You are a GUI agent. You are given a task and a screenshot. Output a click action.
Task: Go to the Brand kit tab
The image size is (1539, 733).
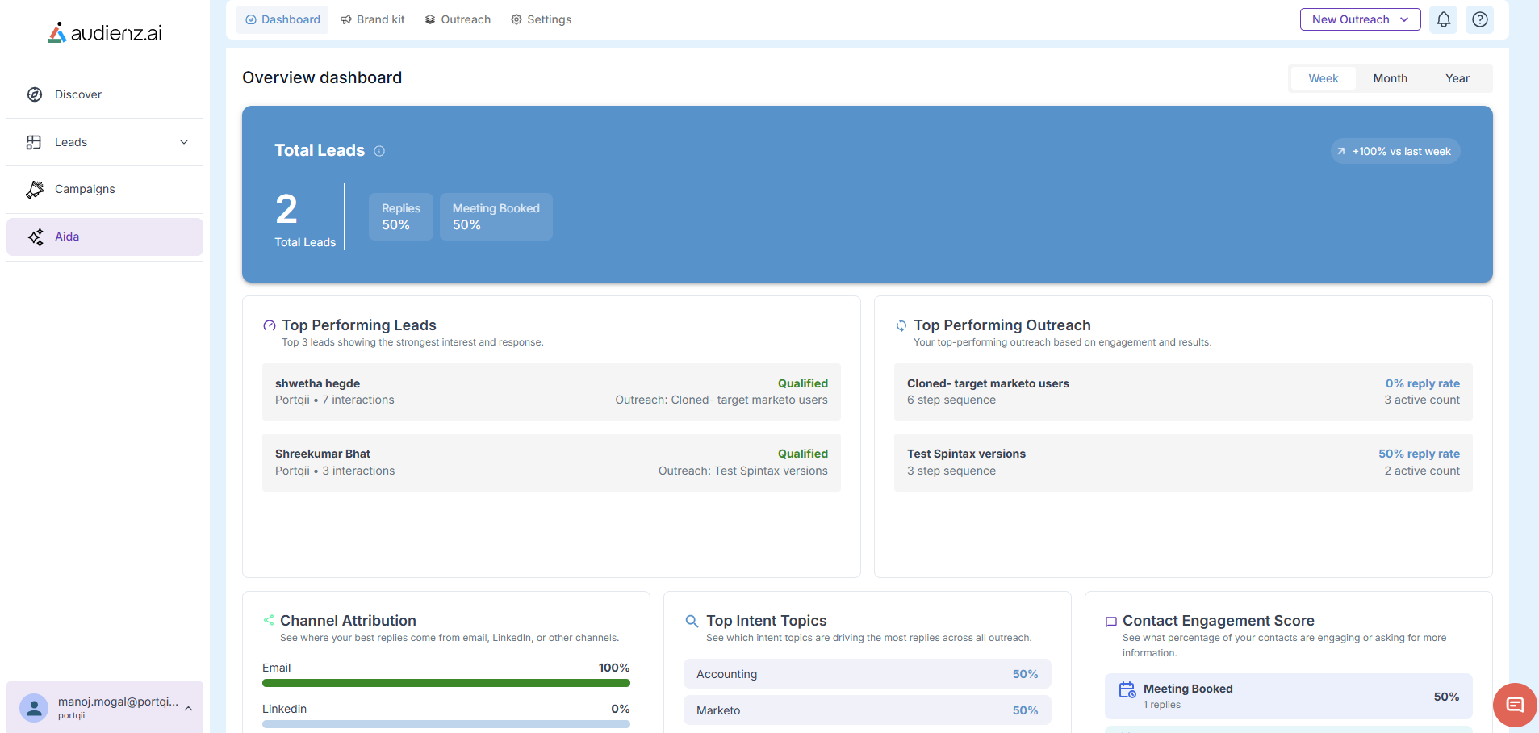372,19
